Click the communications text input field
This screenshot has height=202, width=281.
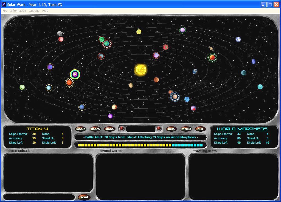pyautogui.click(x=38, y=197)
